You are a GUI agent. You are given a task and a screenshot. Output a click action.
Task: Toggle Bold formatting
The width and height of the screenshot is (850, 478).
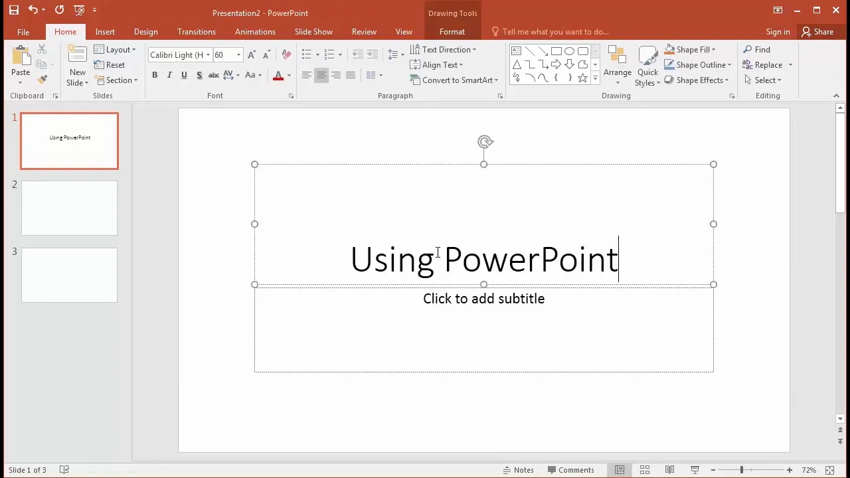point(155,75)
